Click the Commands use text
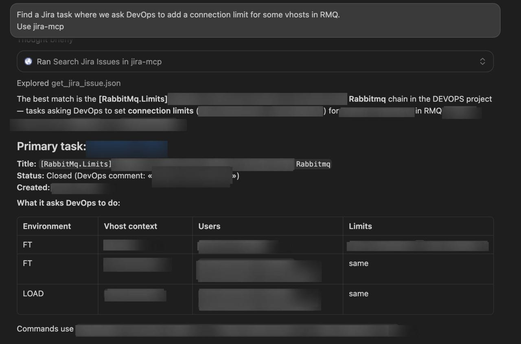 point(45,329)
